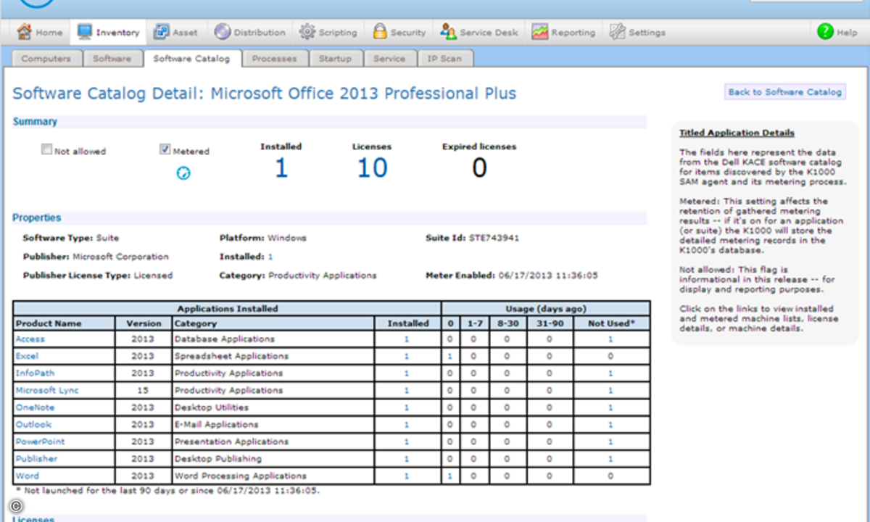This screenshot has width=870, height=522.
Task: Click the Settings tools icon
Action: click(x=617, y=32)
